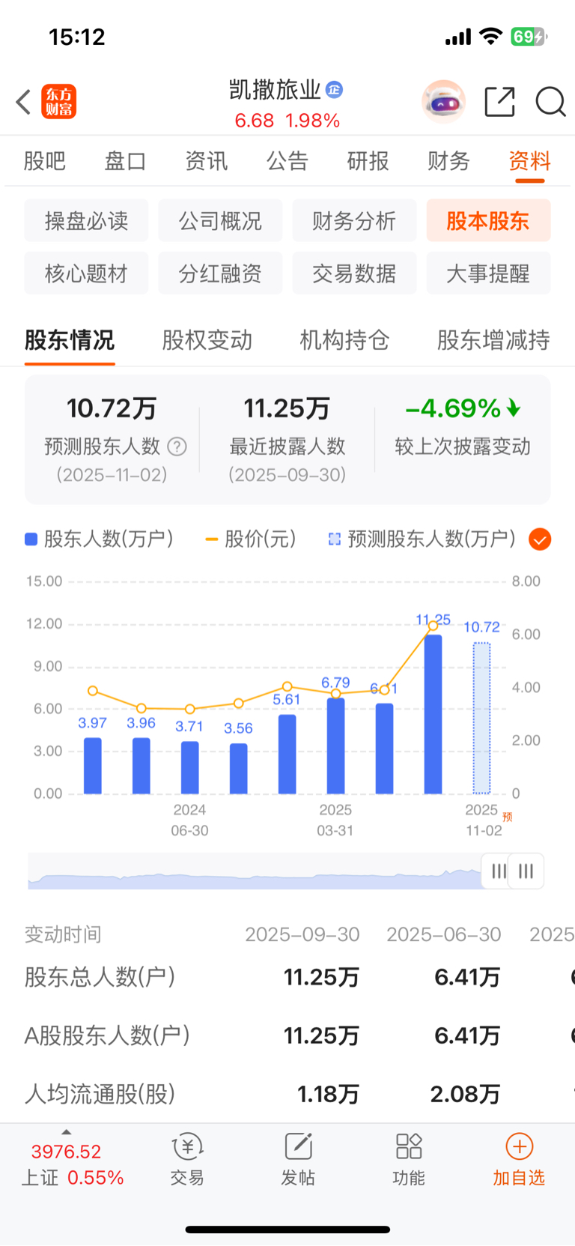
Task: Tap the price 6.68 1.98% text
Action: [x=287, y=121]
